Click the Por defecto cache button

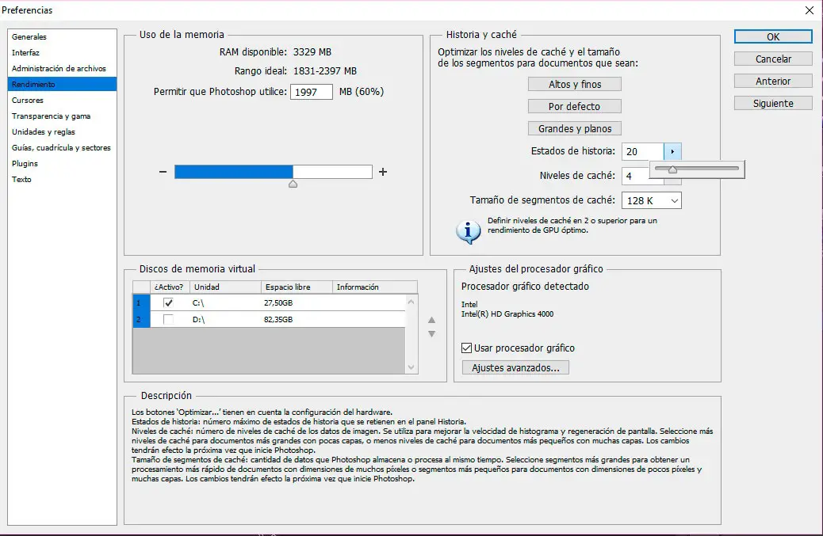575,106
